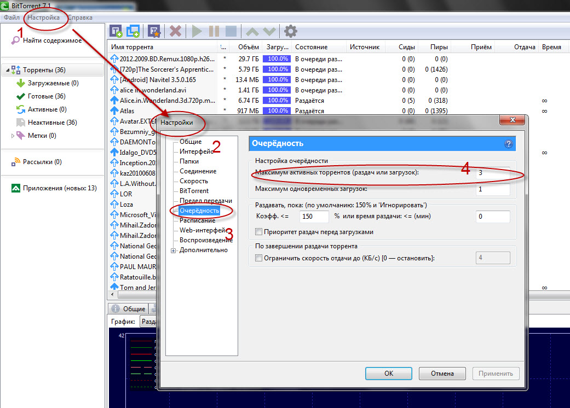Click the Неактивные (36) sidebar icon

[x=21, y=123]
